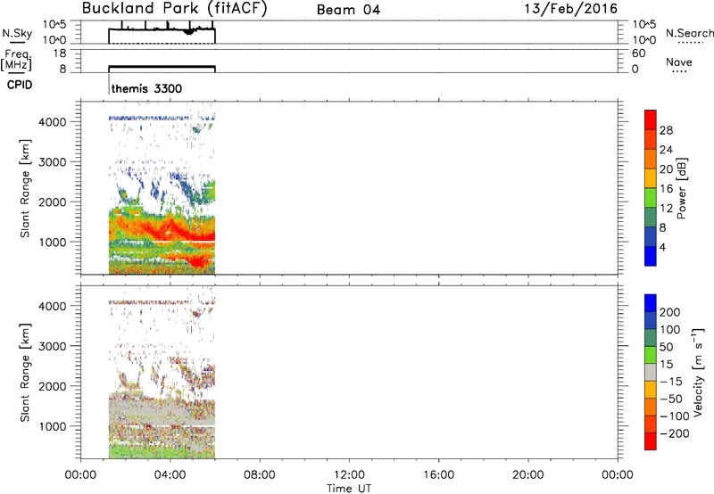714x494 pixels.
Task: Click the '18' tick of frequency axis
Action: [60, 54]
